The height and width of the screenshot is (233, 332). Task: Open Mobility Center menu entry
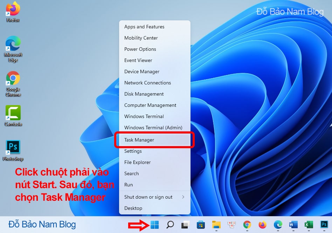tap(155, 38)
